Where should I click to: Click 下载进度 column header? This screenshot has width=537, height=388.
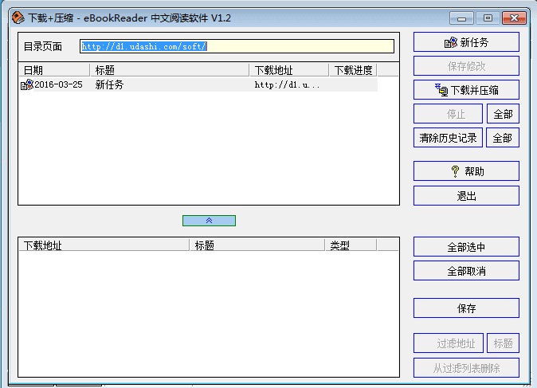353,70
